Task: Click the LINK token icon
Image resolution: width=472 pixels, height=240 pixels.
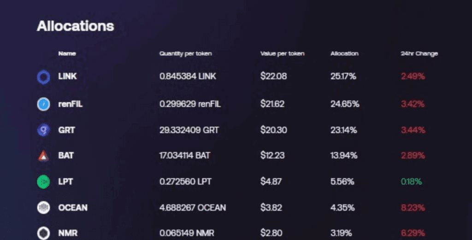Action: tap(43, 76)
